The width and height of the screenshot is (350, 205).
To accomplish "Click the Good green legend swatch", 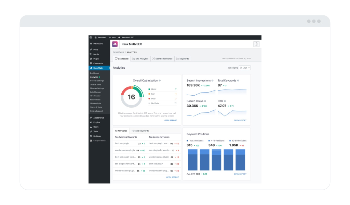I will 149,89.
